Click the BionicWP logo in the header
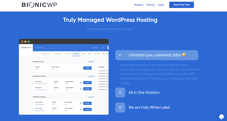The image size is (227, 121). [39, 5]
